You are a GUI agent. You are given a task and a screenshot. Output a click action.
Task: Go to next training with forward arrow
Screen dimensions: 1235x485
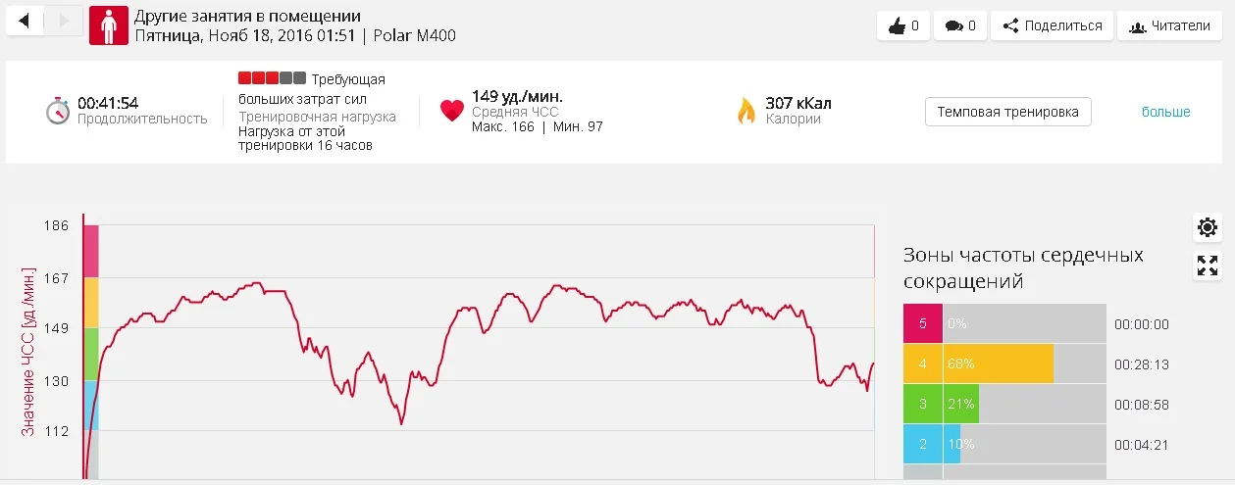[x=63, y=20]
